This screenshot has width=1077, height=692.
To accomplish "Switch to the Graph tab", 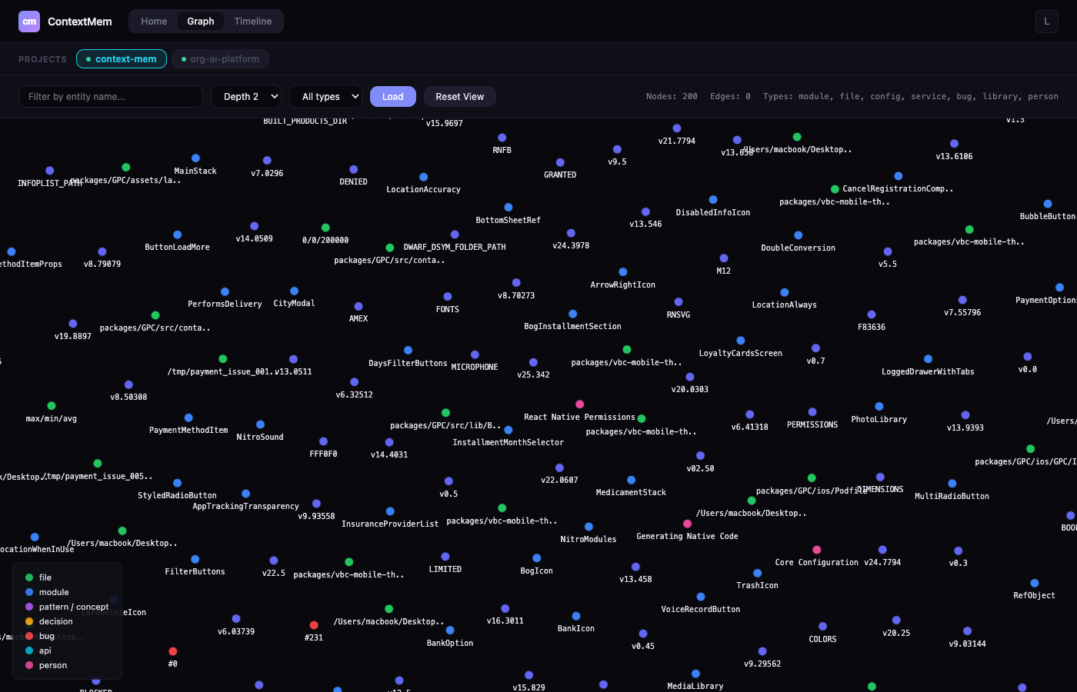I will 201,22.
